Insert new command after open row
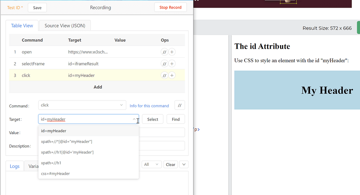The height and width of the screenshot is (195, 360). (172, 52)
